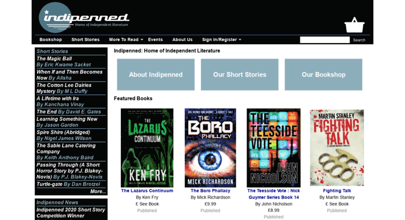Viewport: 405px width, 220px height.
Task: Open the About Indipenned tile
Action: click(156, 74)
